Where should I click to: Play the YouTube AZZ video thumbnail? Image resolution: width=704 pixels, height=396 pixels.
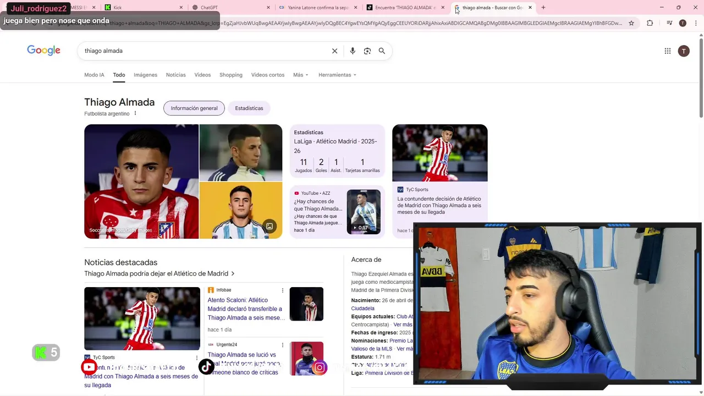pos(364,212)
